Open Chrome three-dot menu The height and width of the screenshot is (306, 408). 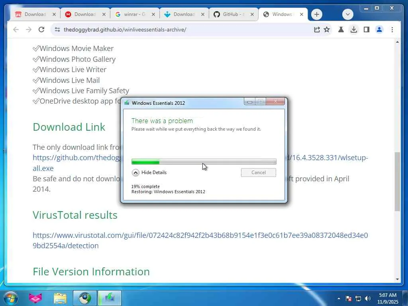pyautogui.click(x=392, y=29)
